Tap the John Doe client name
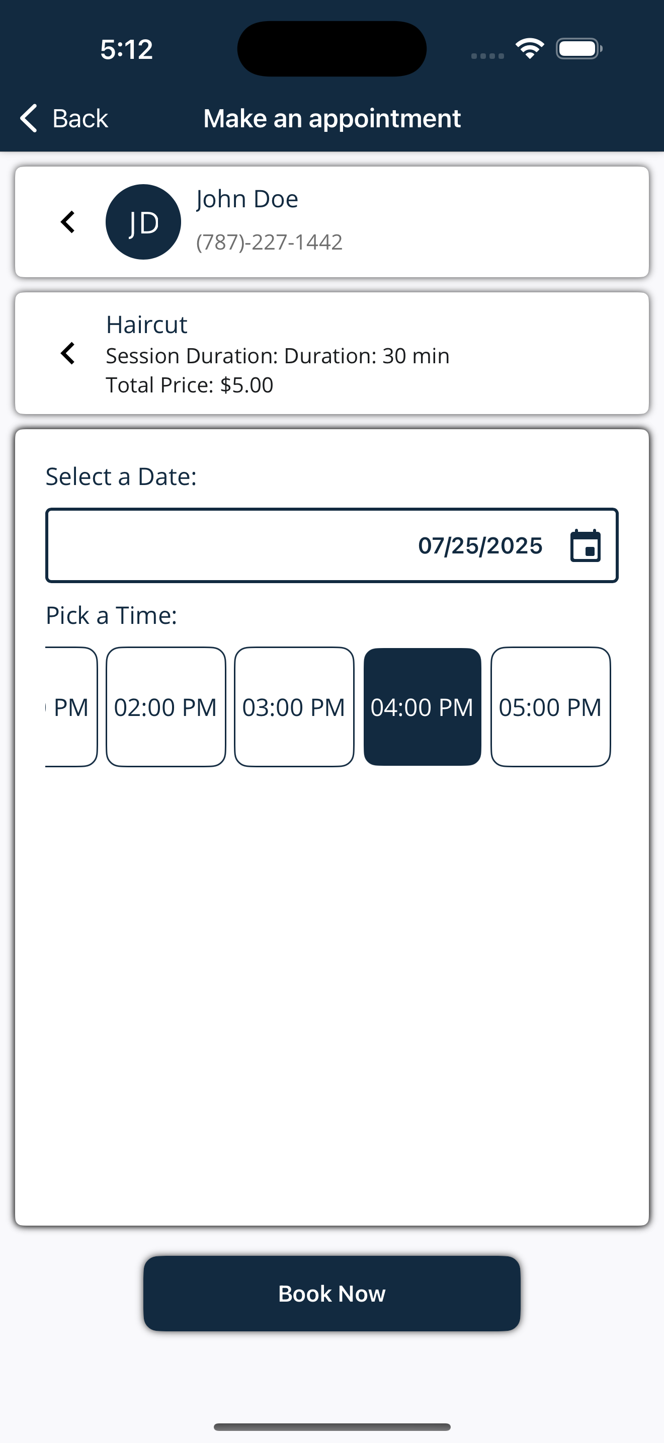The width and height of the screenshot is (664, 1443). click(247, 199)
